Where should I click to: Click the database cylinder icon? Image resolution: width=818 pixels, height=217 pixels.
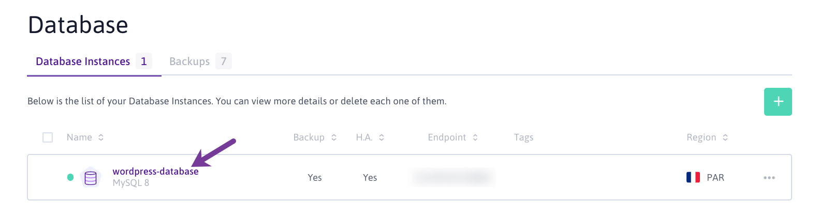pos(91,178)
